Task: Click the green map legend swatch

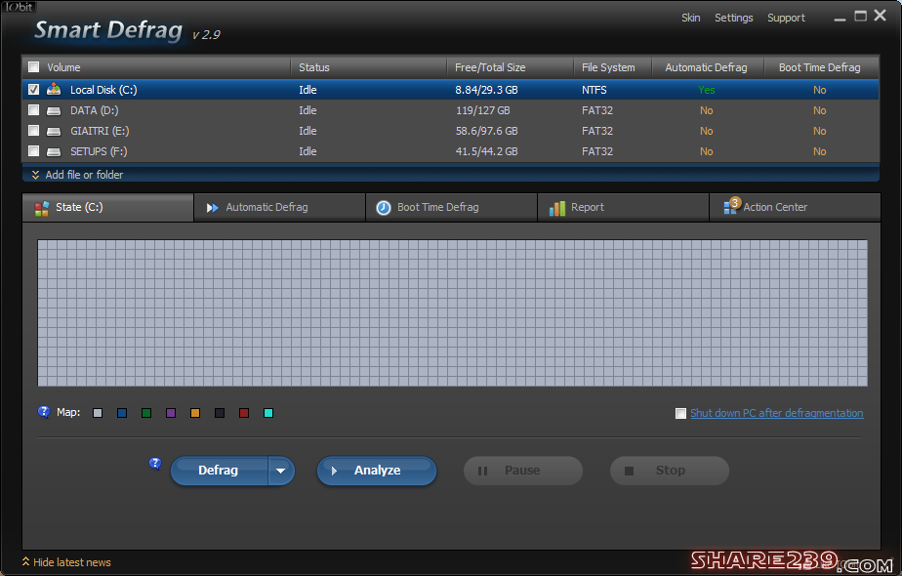Action: pos(146,413)
